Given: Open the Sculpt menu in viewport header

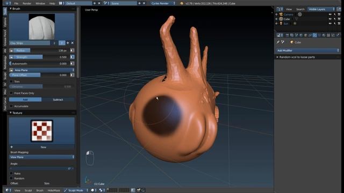Looking at the screenshot, I should (28, 190).
